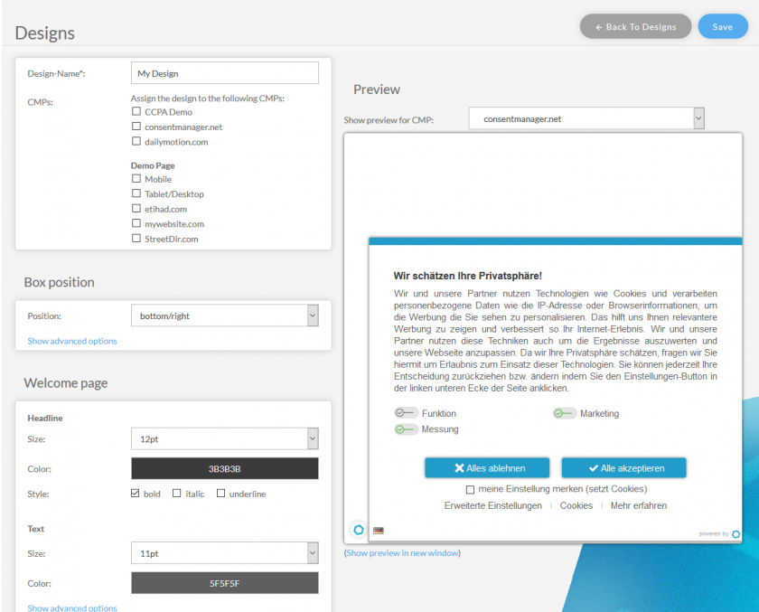This screenshot has height=612, width=759.
Task: Toggle the Marketing purpose switch
Action: pyautogui.click(x=565, y=413)
